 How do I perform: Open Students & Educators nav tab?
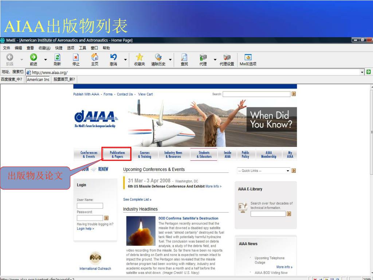(204, 154)
